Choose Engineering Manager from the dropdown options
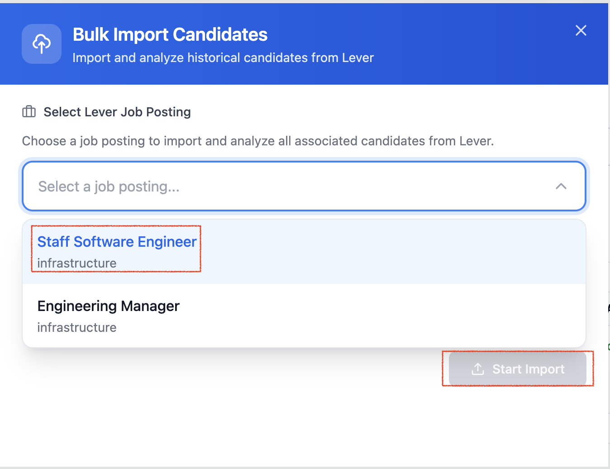The height and width of the screenshot is (469, 610). tap(108, 306)
